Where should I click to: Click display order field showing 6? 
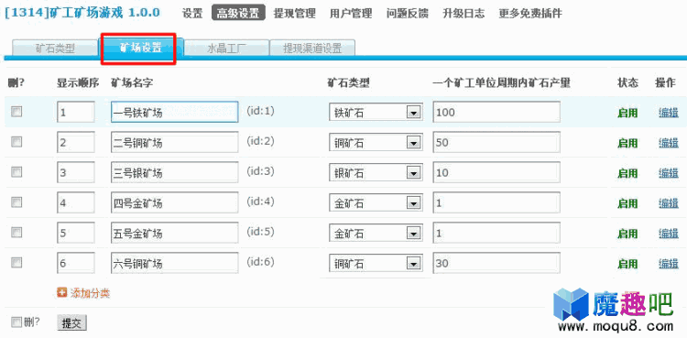tap(76, 263)
